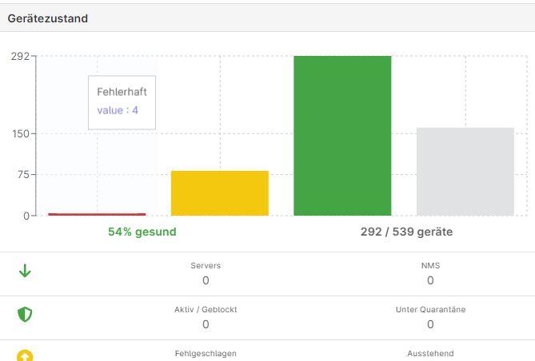Click the Gerätezustand panel header

267,18
